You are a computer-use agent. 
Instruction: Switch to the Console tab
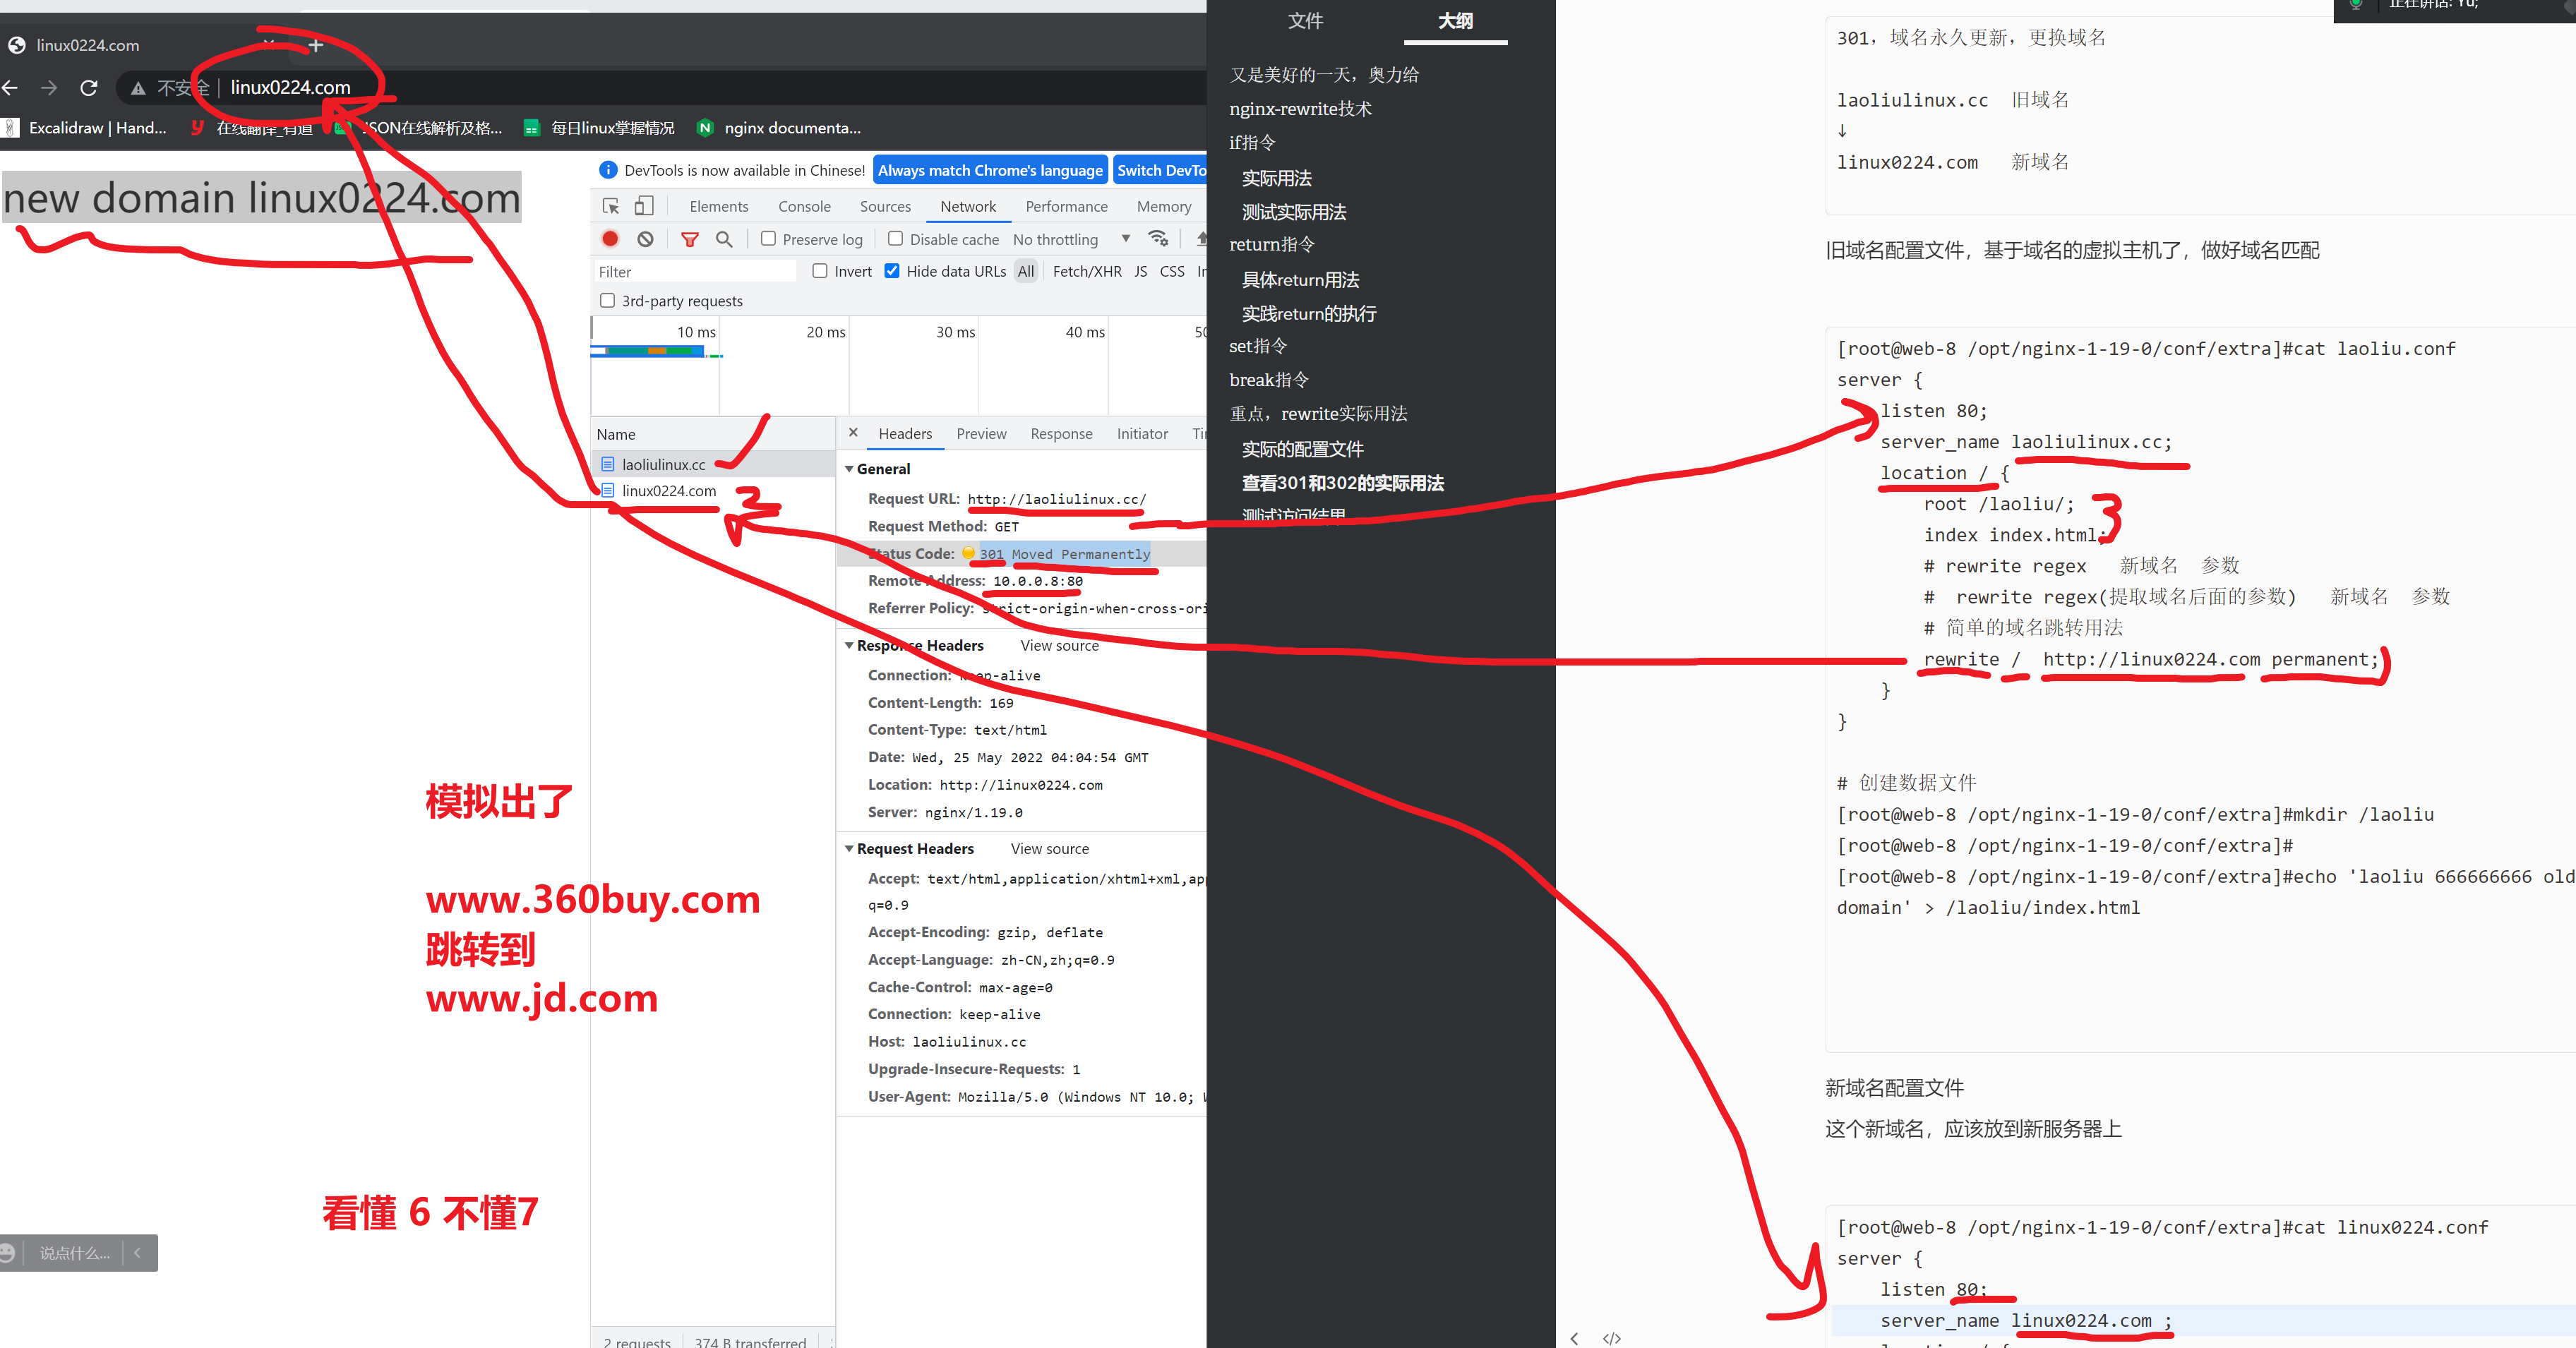(x=804, y=206)
